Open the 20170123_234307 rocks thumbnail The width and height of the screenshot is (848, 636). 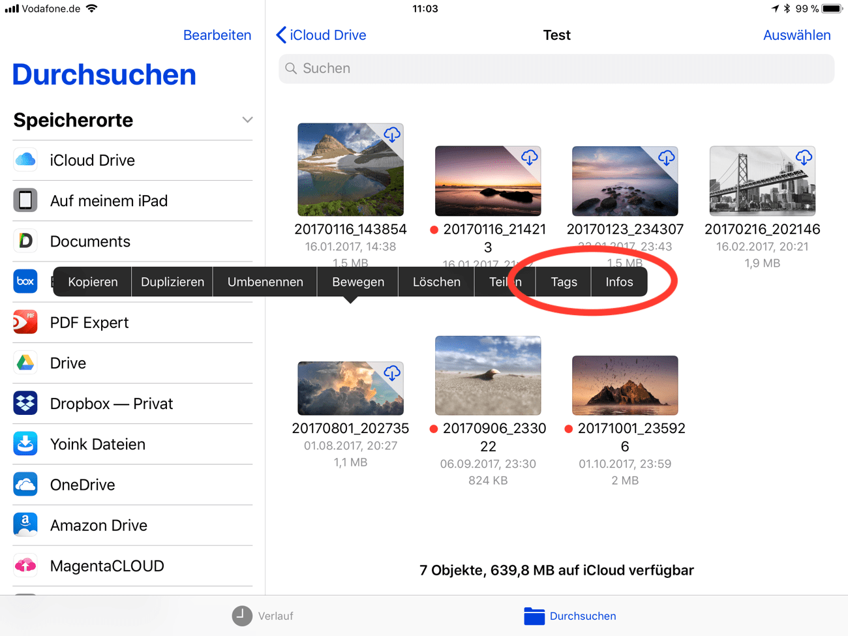coord(625,181)
